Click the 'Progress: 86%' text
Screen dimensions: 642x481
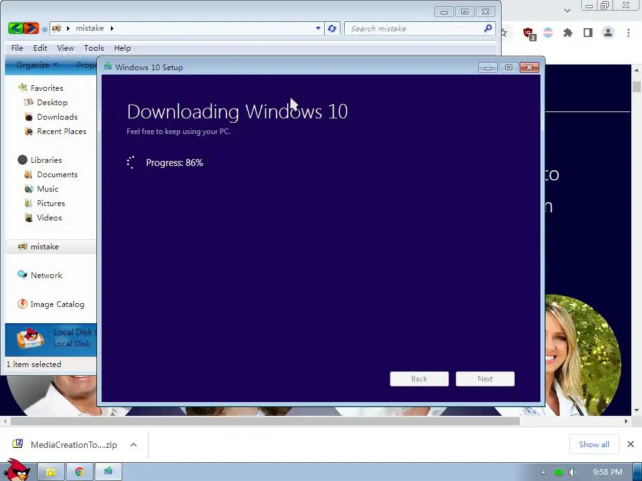[x=174, y=163]
